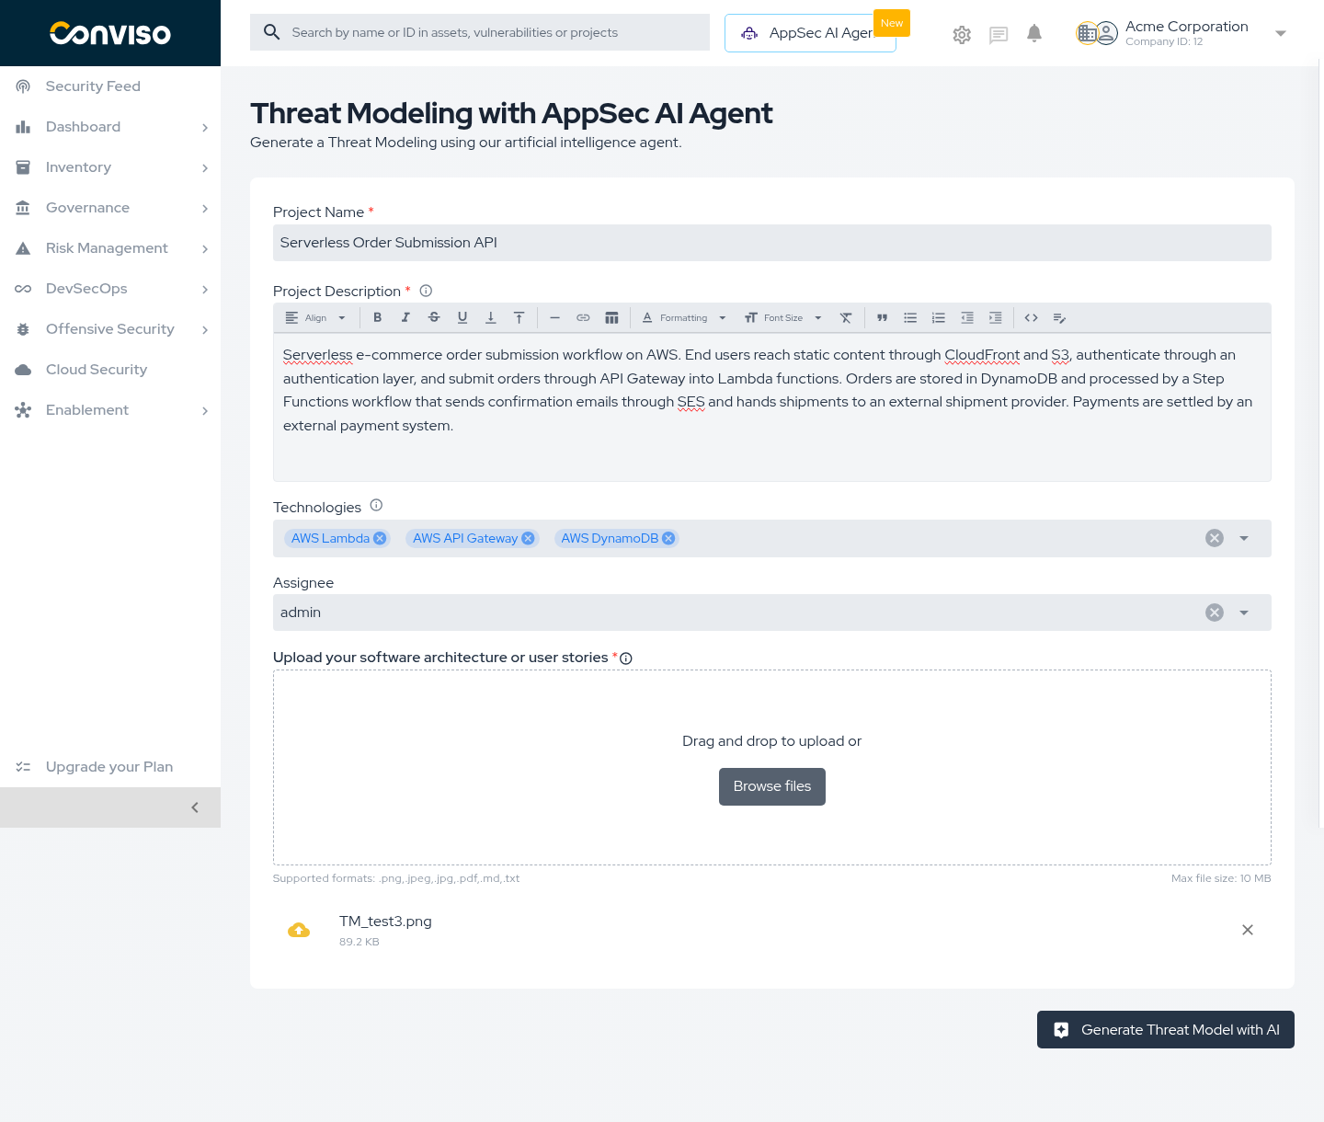
Task: Expand the Governance sidebar menu
Action: tap(110, 208)
